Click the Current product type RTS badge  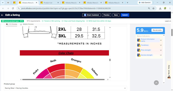(12, 21)
